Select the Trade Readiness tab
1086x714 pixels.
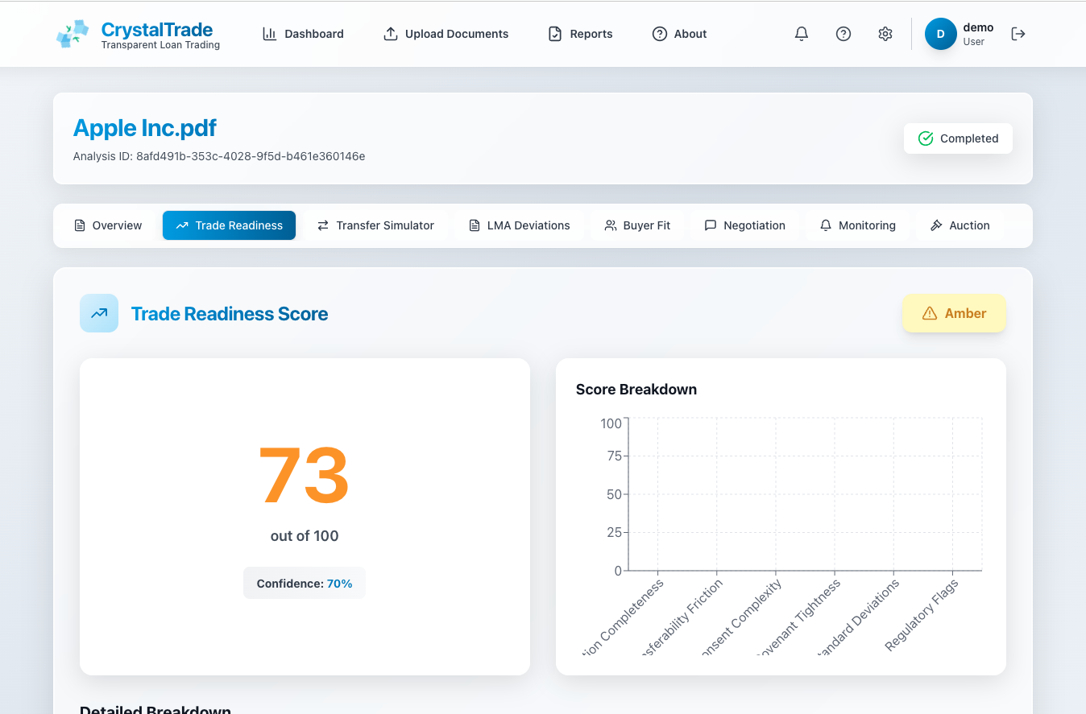click(229, 225)
